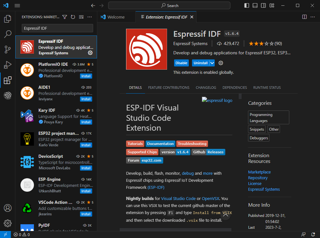This screenshot has height=238, width=320.
Task: Open the Runtime Status tab
Action: 267,88
